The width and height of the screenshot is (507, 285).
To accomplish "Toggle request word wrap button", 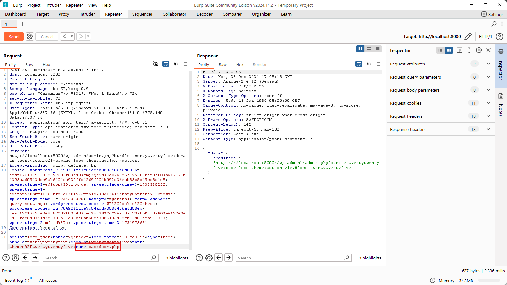I will (166, 64).
